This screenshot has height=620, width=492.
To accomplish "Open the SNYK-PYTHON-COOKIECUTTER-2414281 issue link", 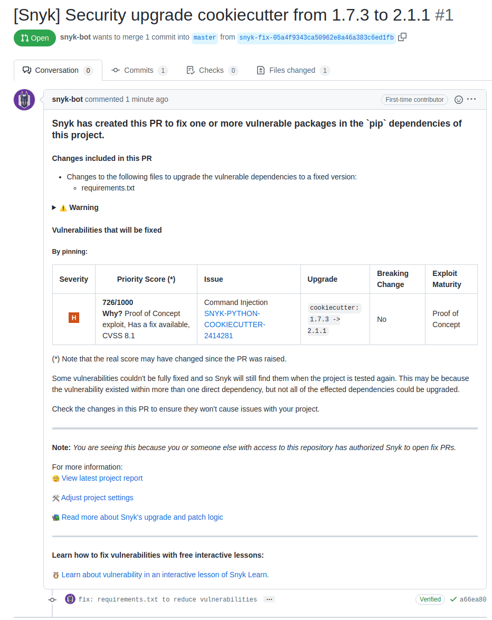I will [x=234, y=325].
